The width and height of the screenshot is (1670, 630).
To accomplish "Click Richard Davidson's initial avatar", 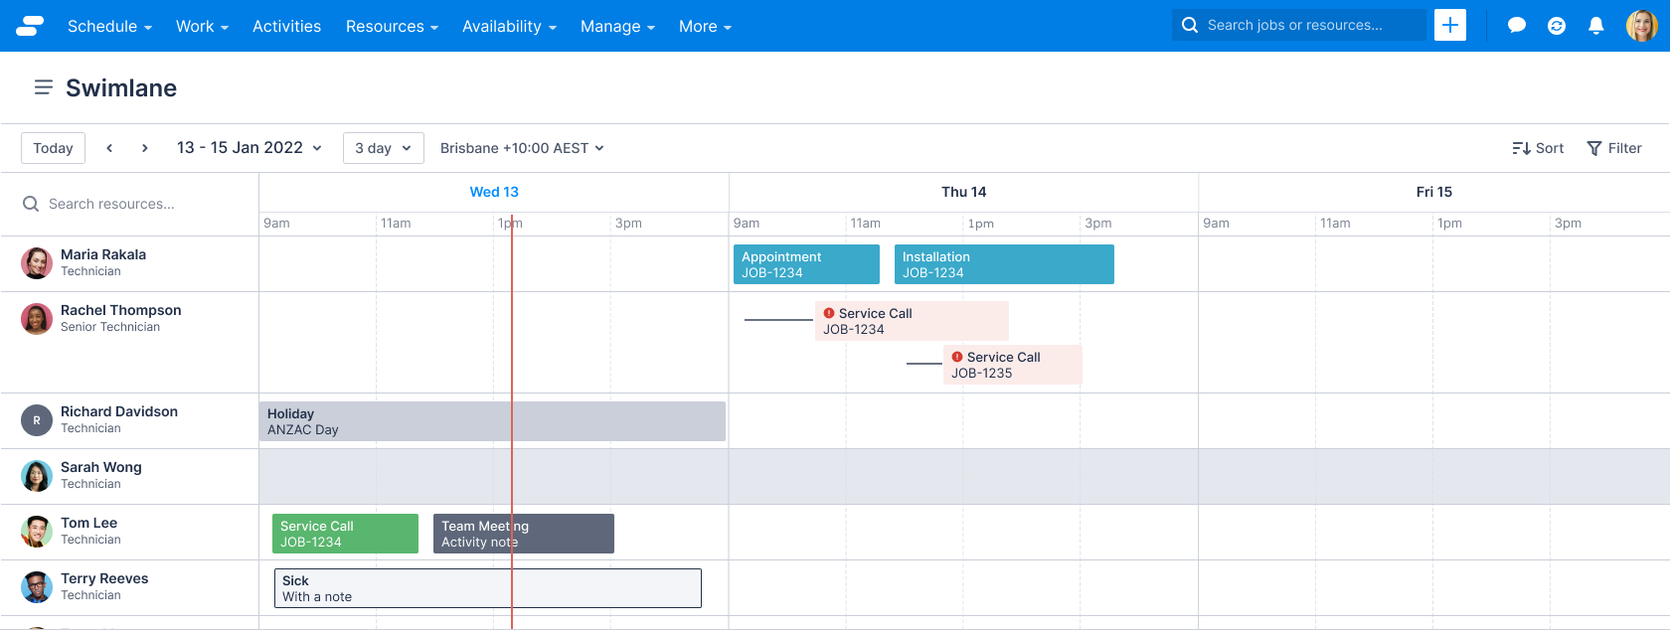I will coord(37,420).
